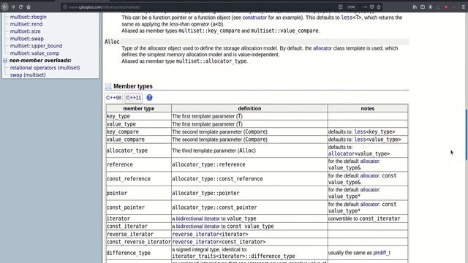Follow allocator link in Alloc description

click(322, 48)
